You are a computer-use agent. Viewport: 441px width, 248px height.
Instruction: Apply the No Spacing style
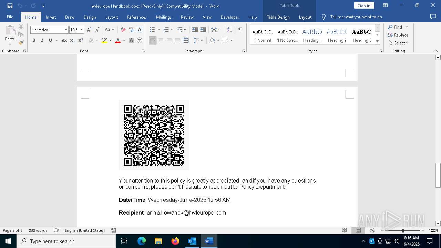pyautogui.click(x=288, y=35)
